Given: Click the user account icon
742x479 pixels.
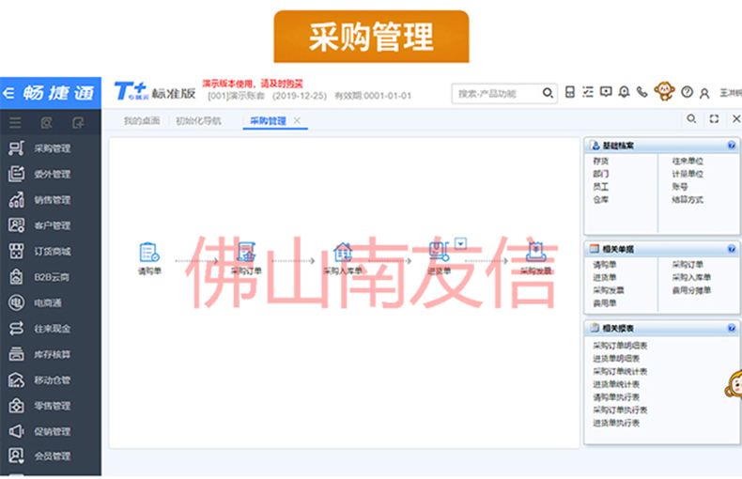Looking at the screenshot, I should point(704,92).
